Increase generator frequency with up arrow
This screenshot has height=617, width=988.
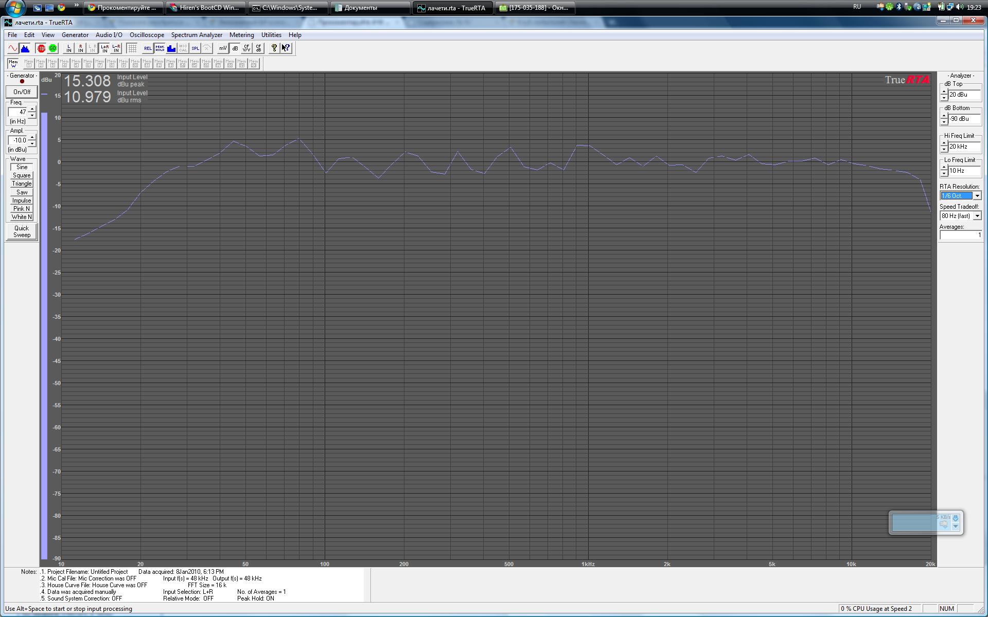32,109
